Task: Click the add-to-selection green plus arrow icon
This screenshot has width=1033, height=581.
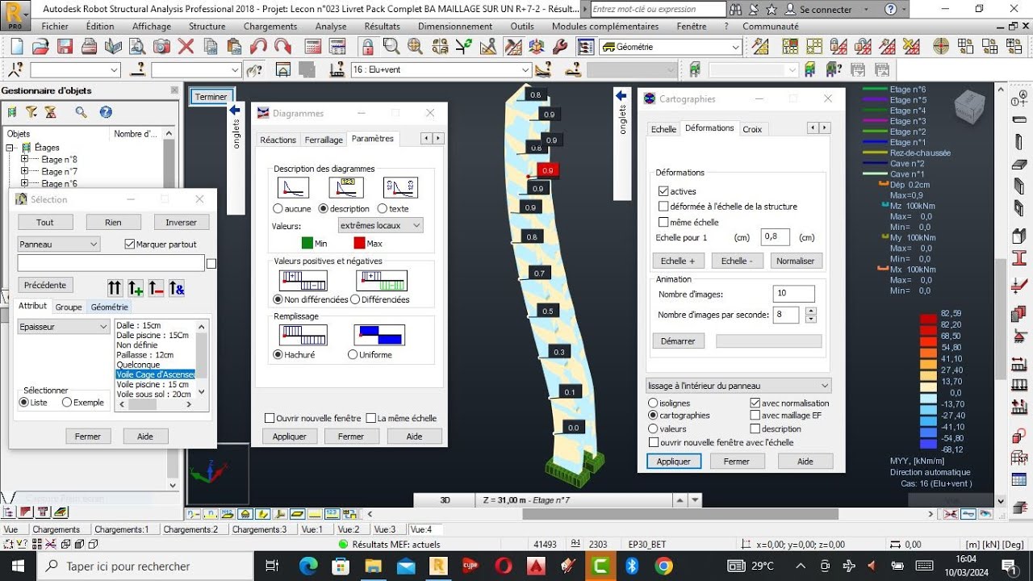Action: tap(136, 288)
